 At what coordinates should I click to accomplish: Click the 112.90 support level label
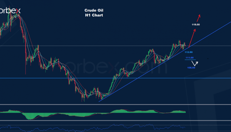point(188,52)
